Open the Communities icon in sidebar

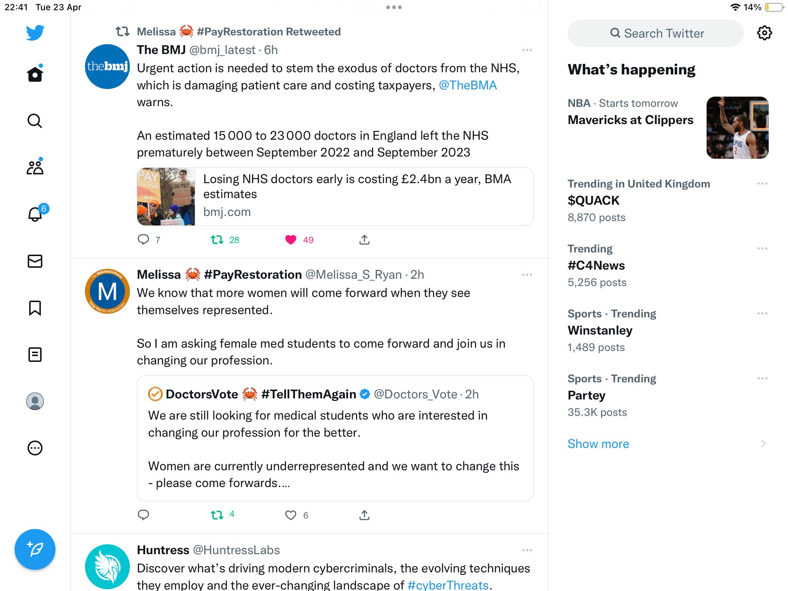pyautogui.click(x=35, y=167)
